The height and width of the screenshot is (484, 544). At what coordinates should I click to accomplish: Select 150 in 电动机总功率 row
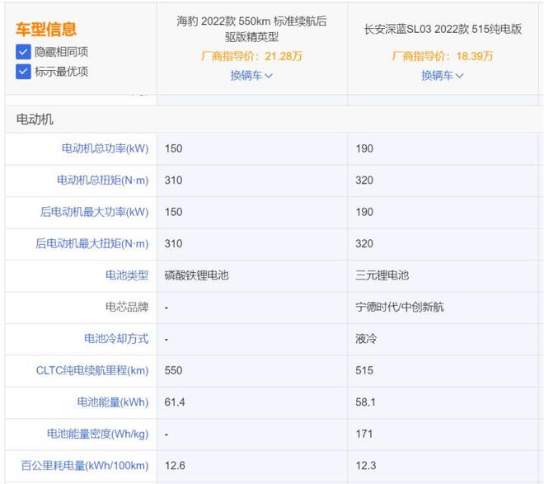click(x=173, y=149)
